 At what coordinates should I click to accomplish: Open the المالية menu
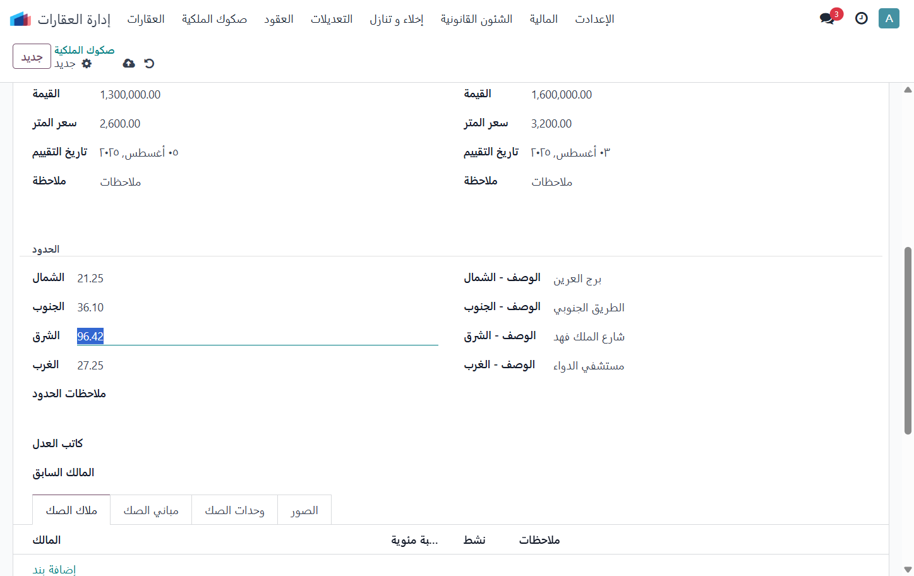(x=544, y=19)
